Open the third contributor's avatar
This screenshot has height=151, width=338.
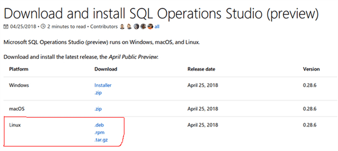click(137, 27)
